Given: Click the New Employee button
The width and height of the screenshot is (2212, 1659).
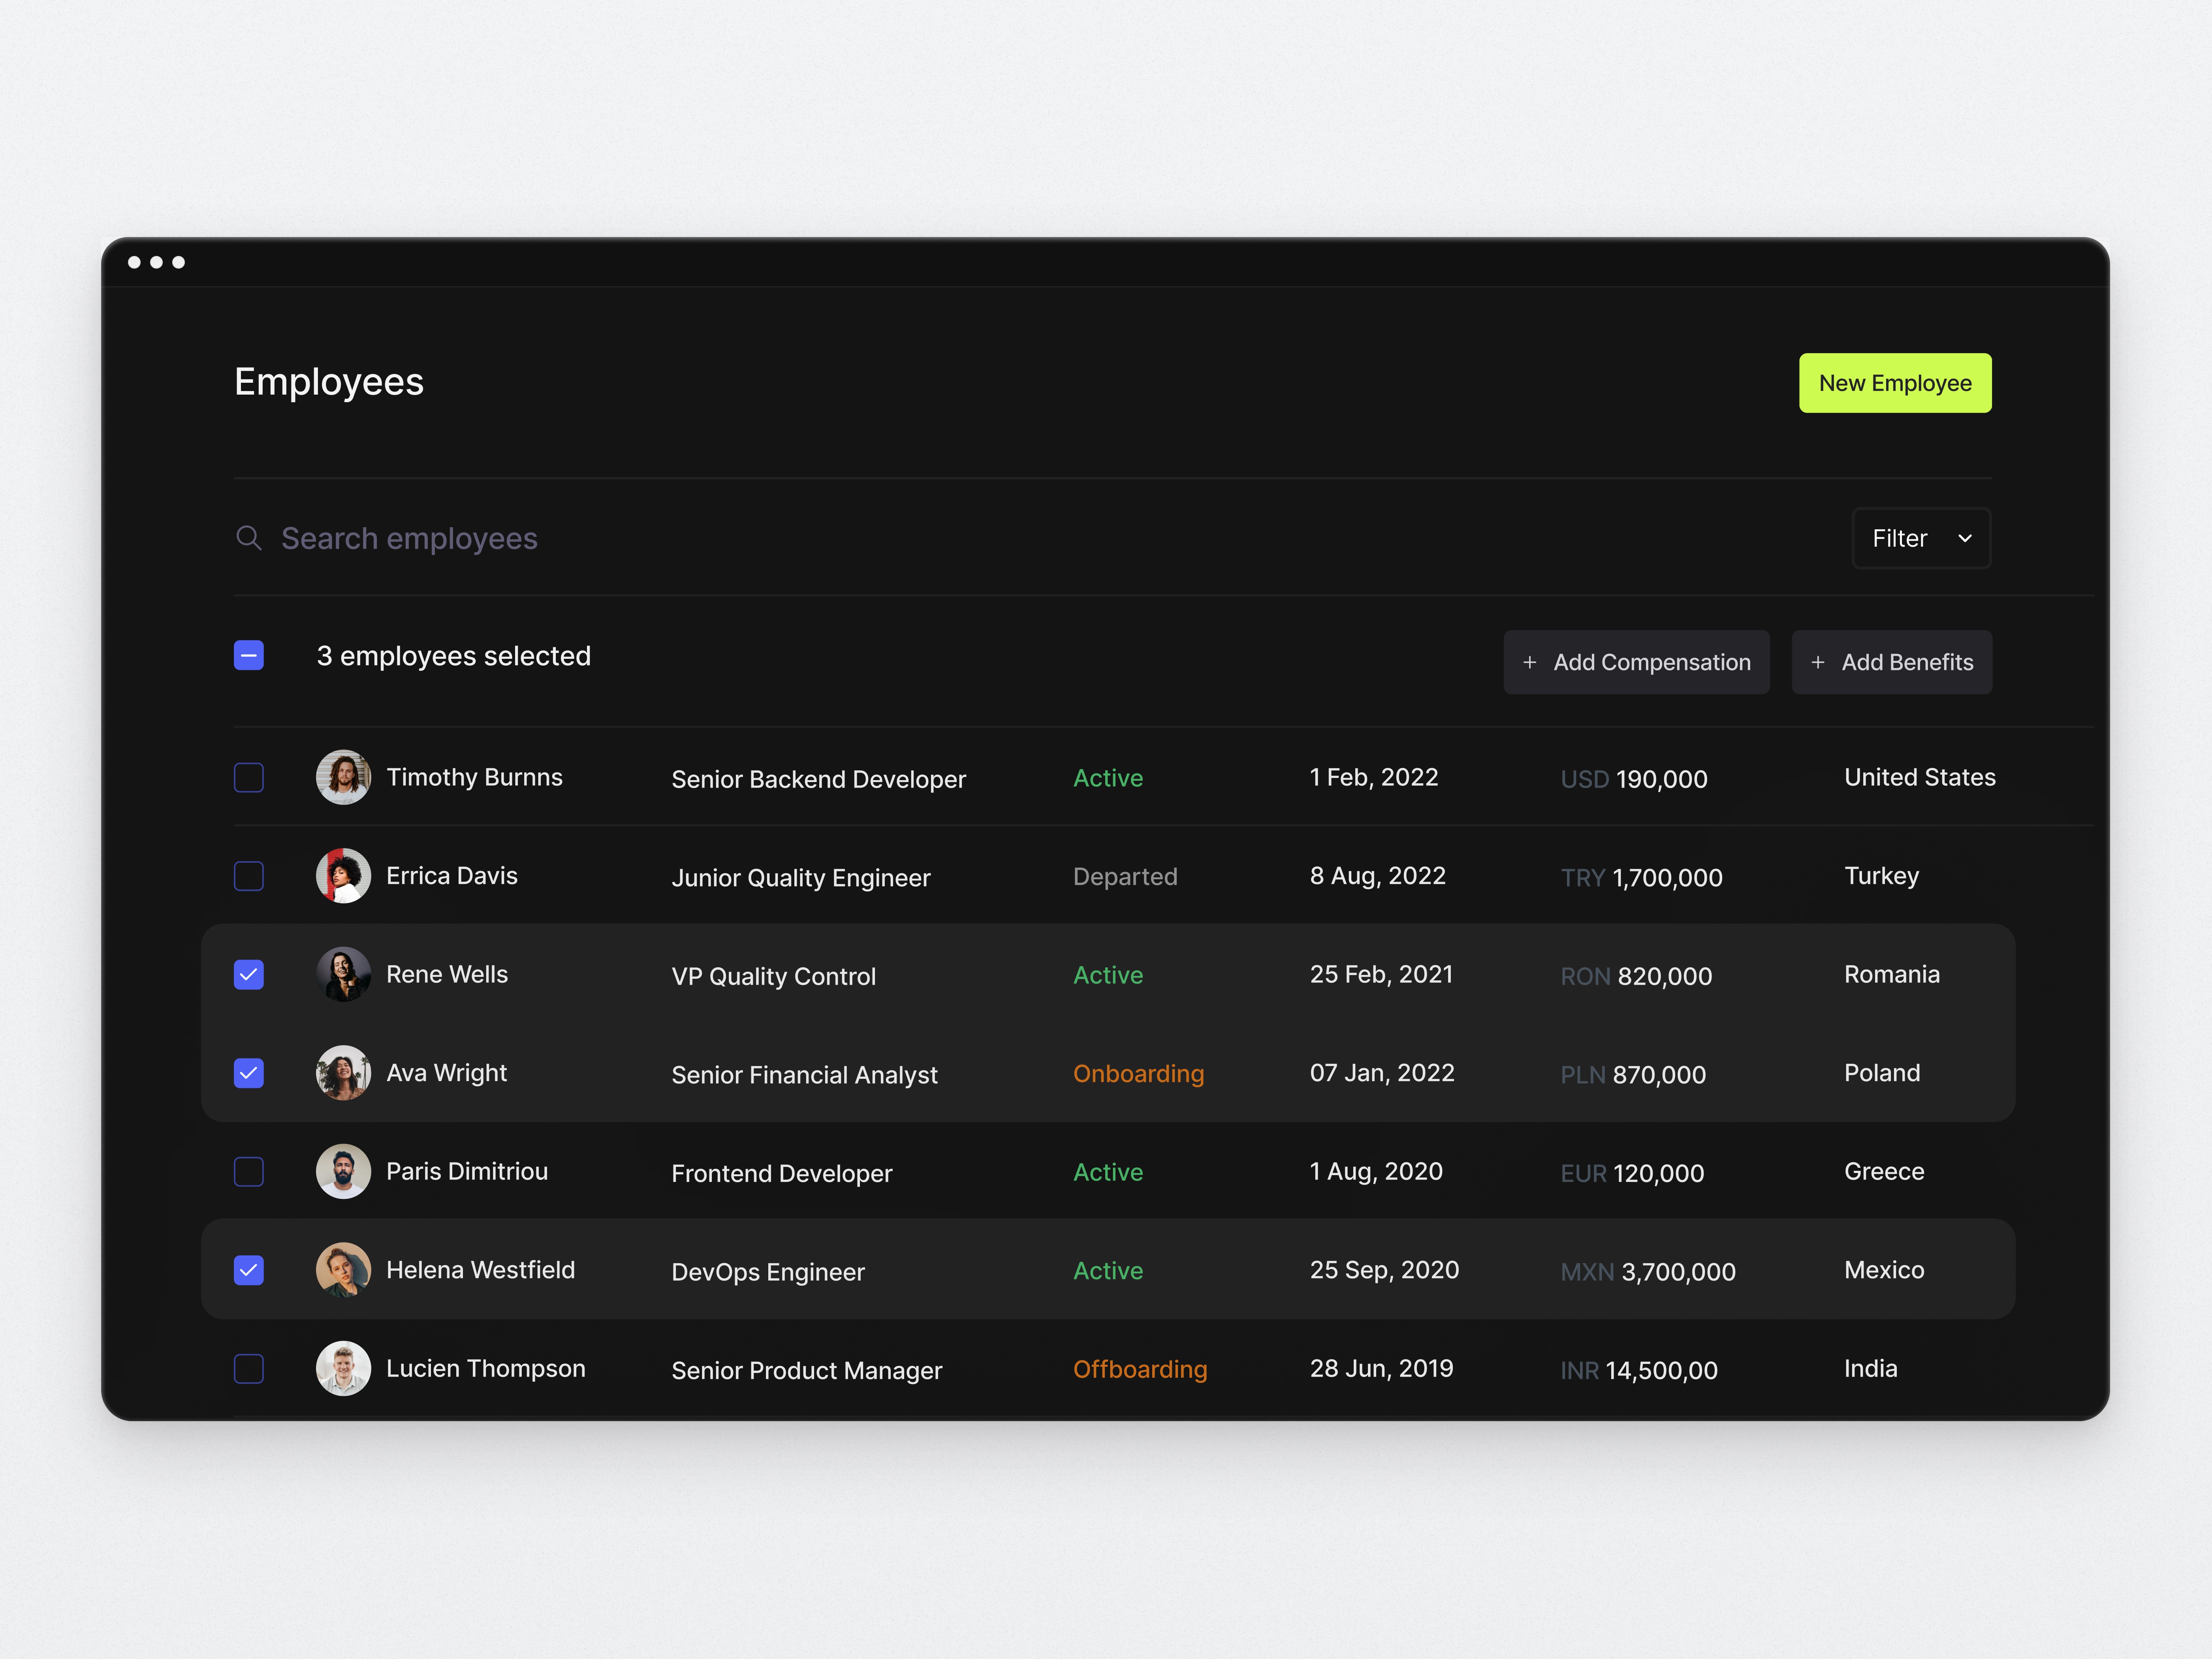Looking at the screenshot, I should click(x=1895, y=383).
